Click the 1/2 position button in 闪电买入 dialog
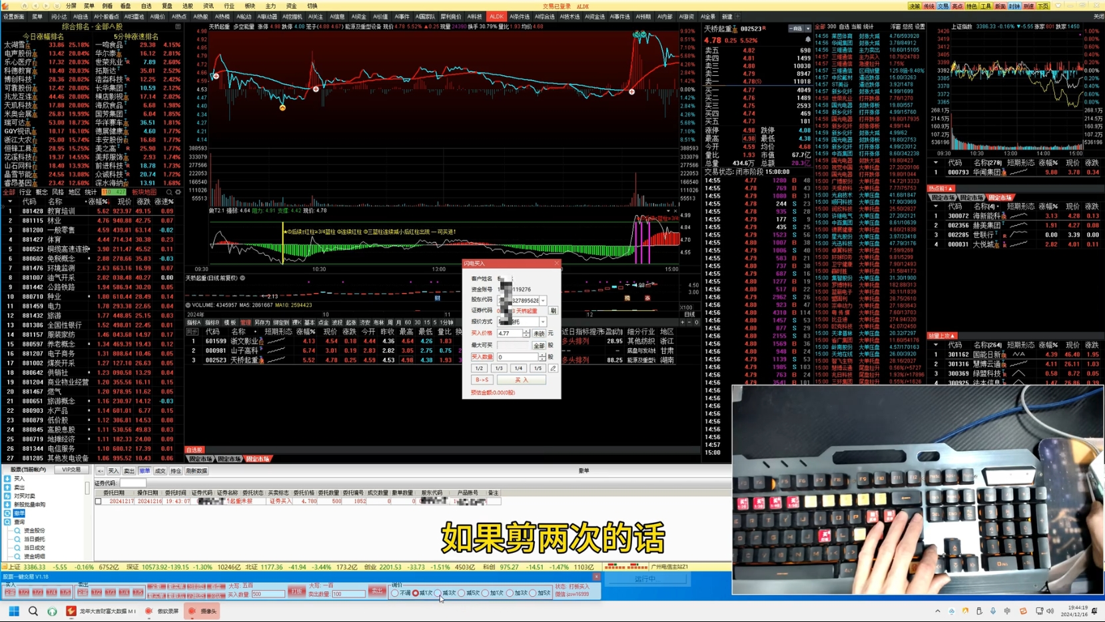 [479, 368]
